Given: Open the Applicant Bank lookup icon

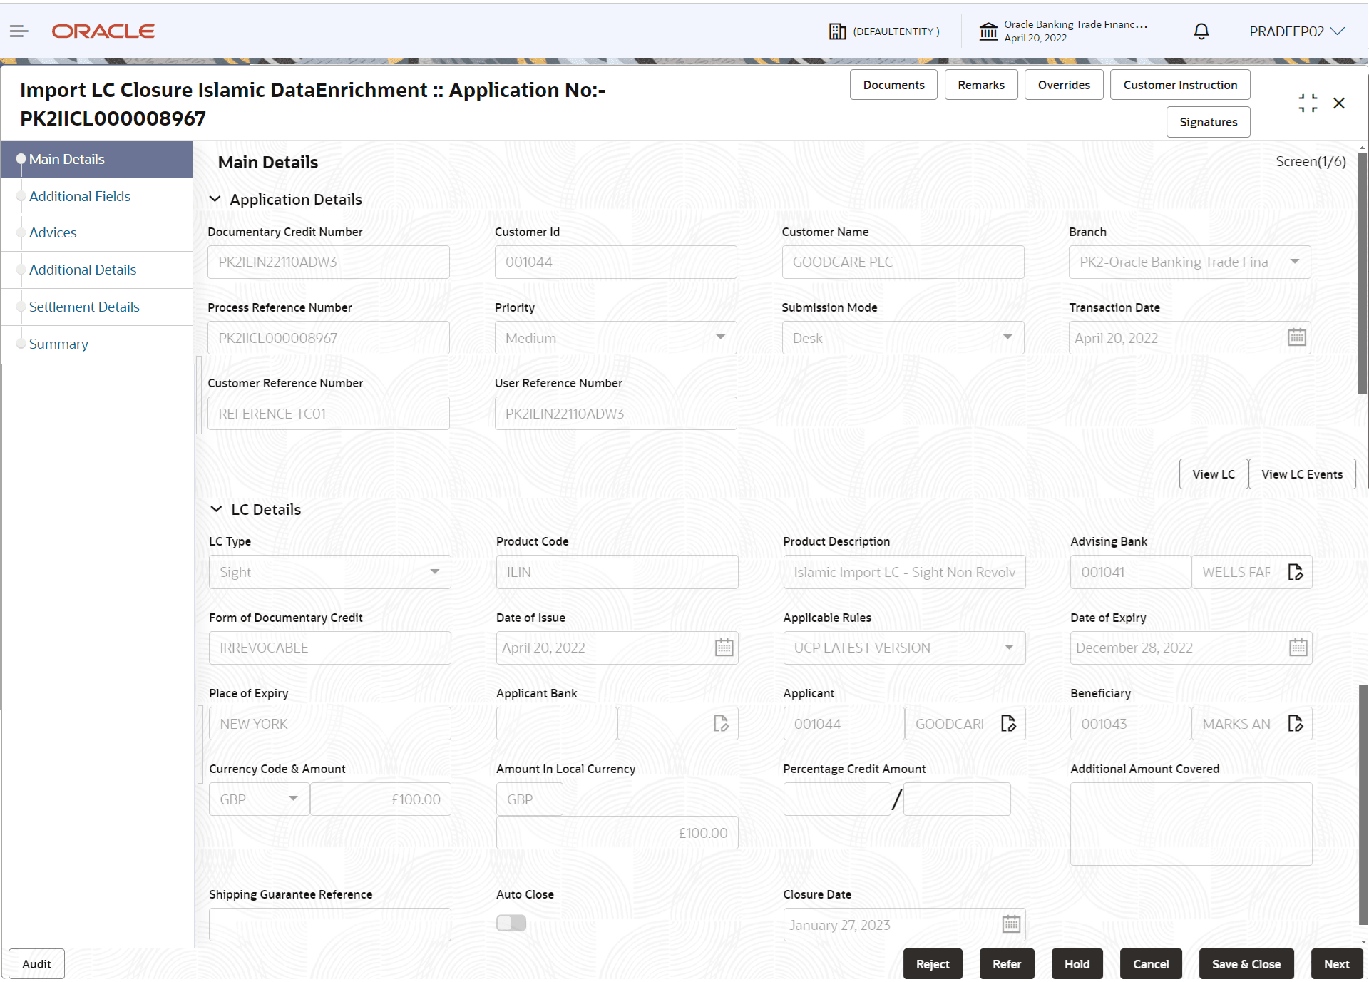Looking at the screenshot, I should (721, 723).
